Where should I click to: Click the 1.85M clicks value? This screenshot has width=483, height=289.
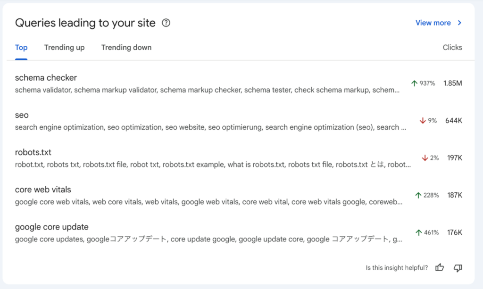[x=452, y=83]
